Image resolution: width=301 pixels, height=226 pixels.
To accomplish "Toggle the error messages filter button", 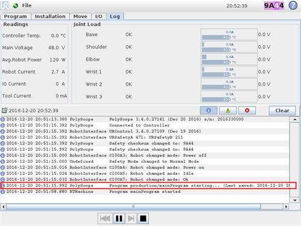I will click(x=247, y=110).
